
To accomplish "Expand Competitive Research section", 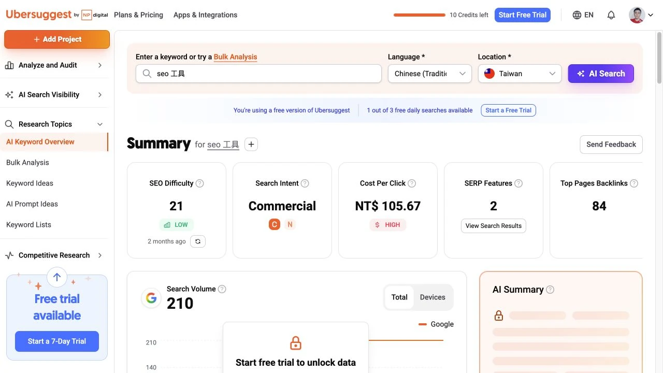I will pyautogui.click(x=100, y=255).
